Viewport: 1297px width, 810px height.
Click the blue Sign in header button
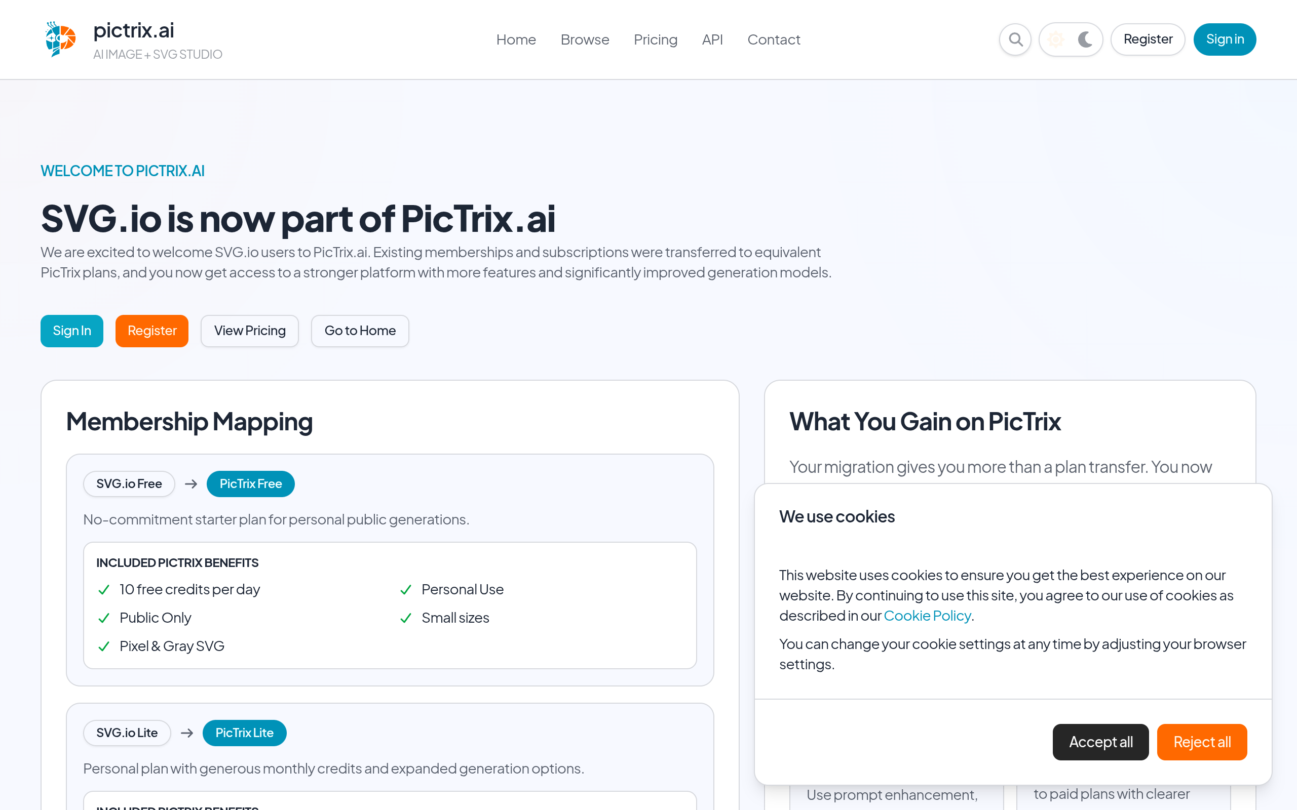(x=1225, y=39)
